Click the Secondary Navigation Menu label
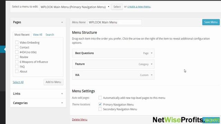The width and height of the screenshot is (221, 124). [x=120, y=109]
